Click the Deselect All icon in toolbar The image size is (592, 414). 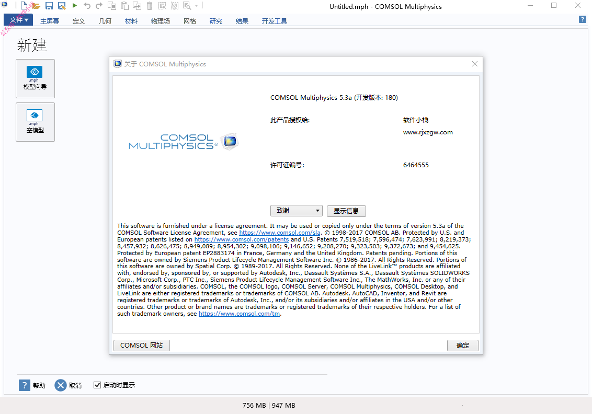coord(175,6)
